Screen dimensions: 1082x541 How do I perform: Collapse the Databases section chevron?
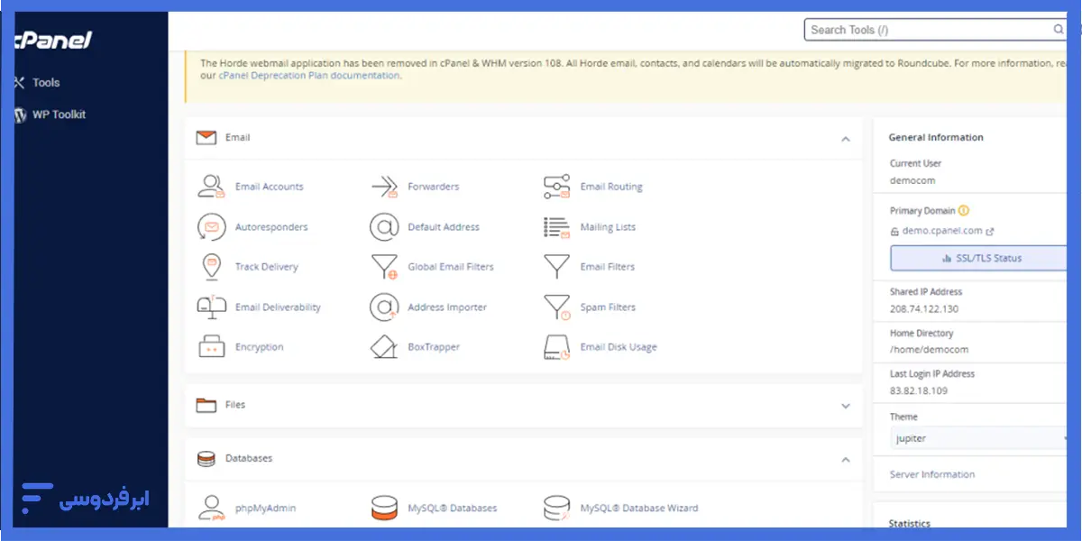[x=846, y=460]
